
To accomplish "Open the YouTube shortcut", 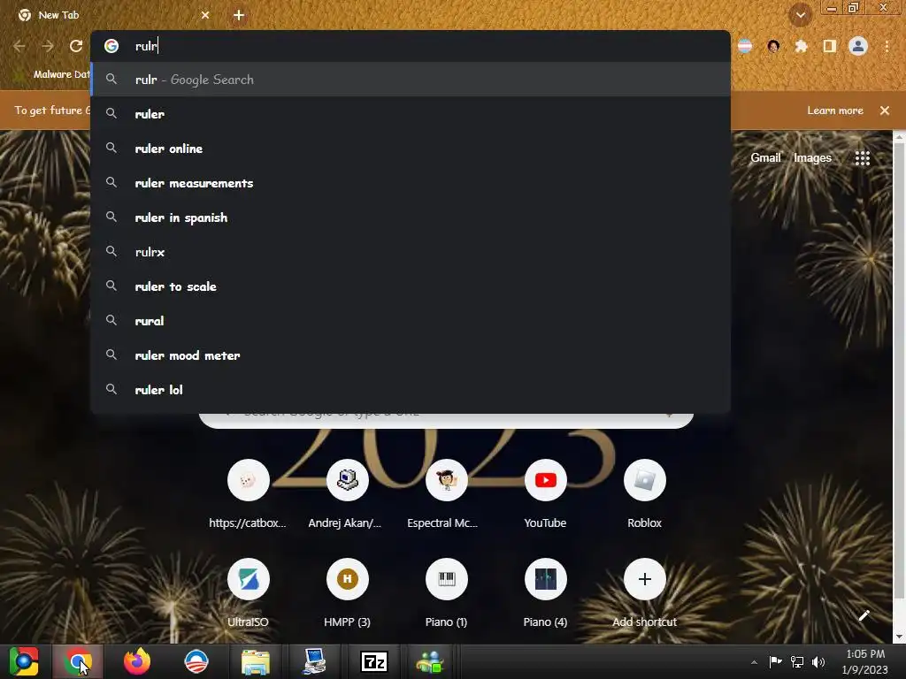I will coord(545,494).
